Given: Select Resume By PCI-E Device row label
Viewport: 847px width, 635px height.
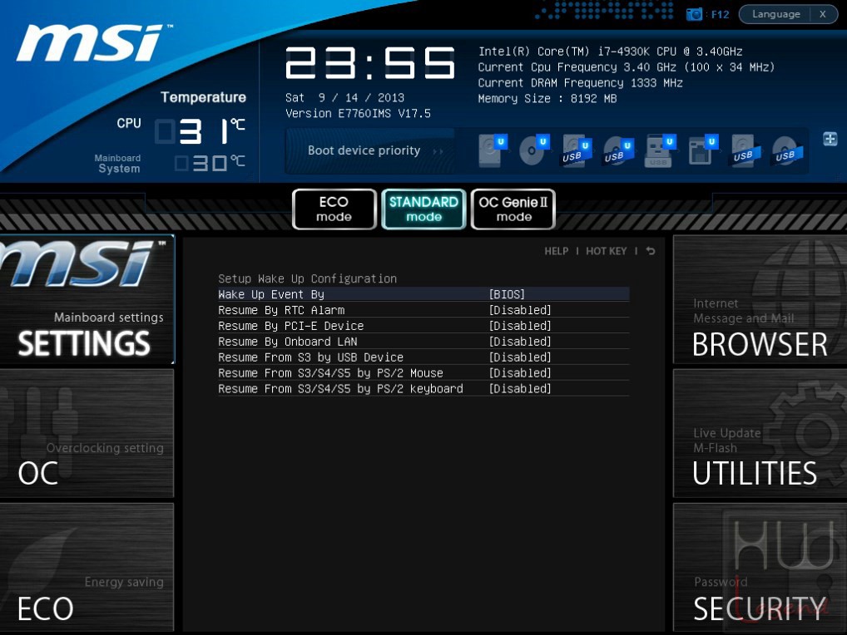Looking at the screenshot, I should pos(290,325).
